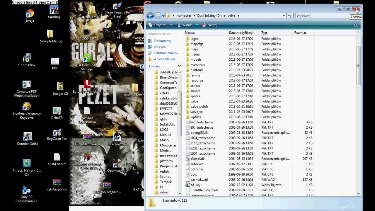Select the Counter-Strike desktop icon
This screenshot has height=211, width=375.
[28, 139]
